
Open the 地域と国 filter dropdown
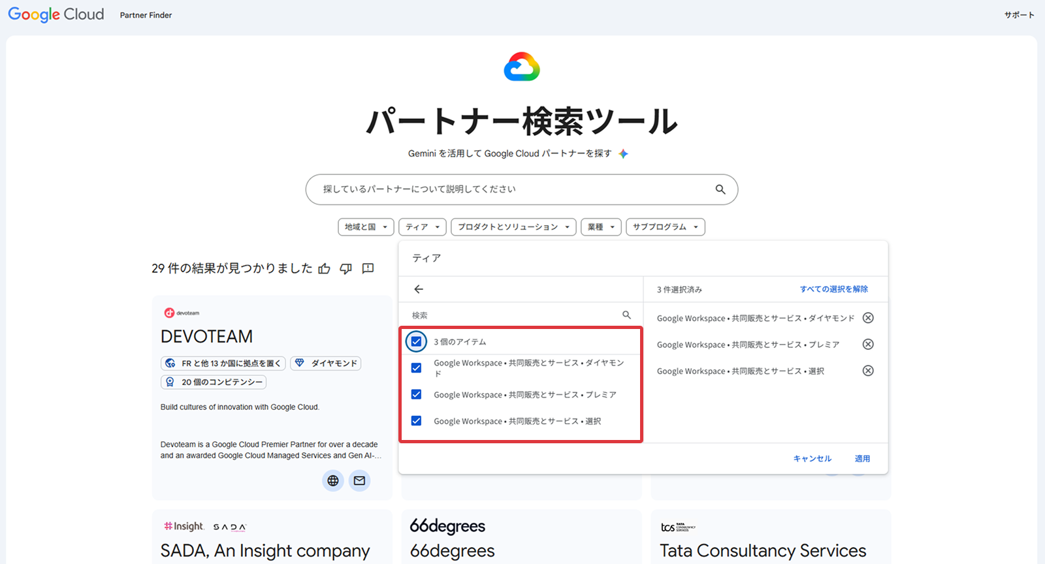(366, 227)
